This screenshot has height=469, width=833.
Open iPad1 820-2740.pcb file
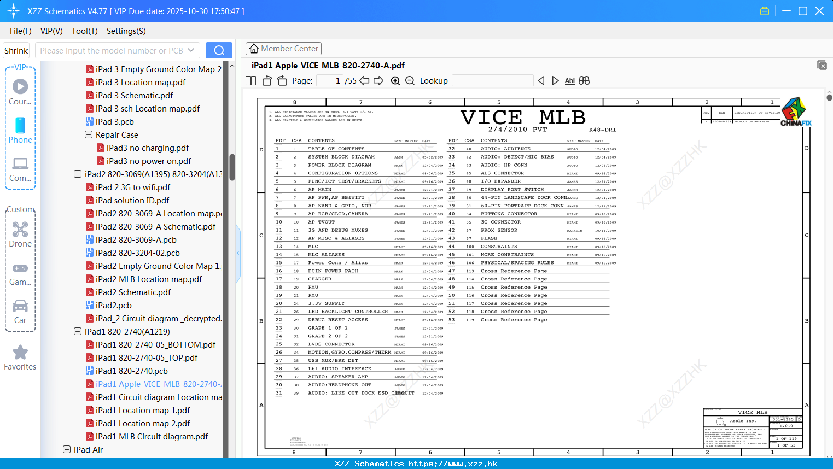[132, 371]
